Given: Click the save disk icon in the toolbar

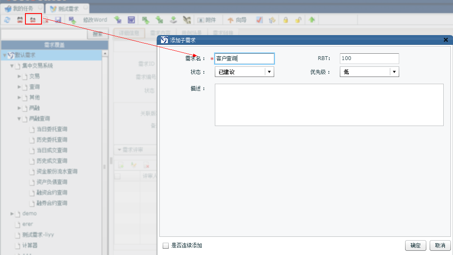Looking at the screenshot, I should point(58,20).
